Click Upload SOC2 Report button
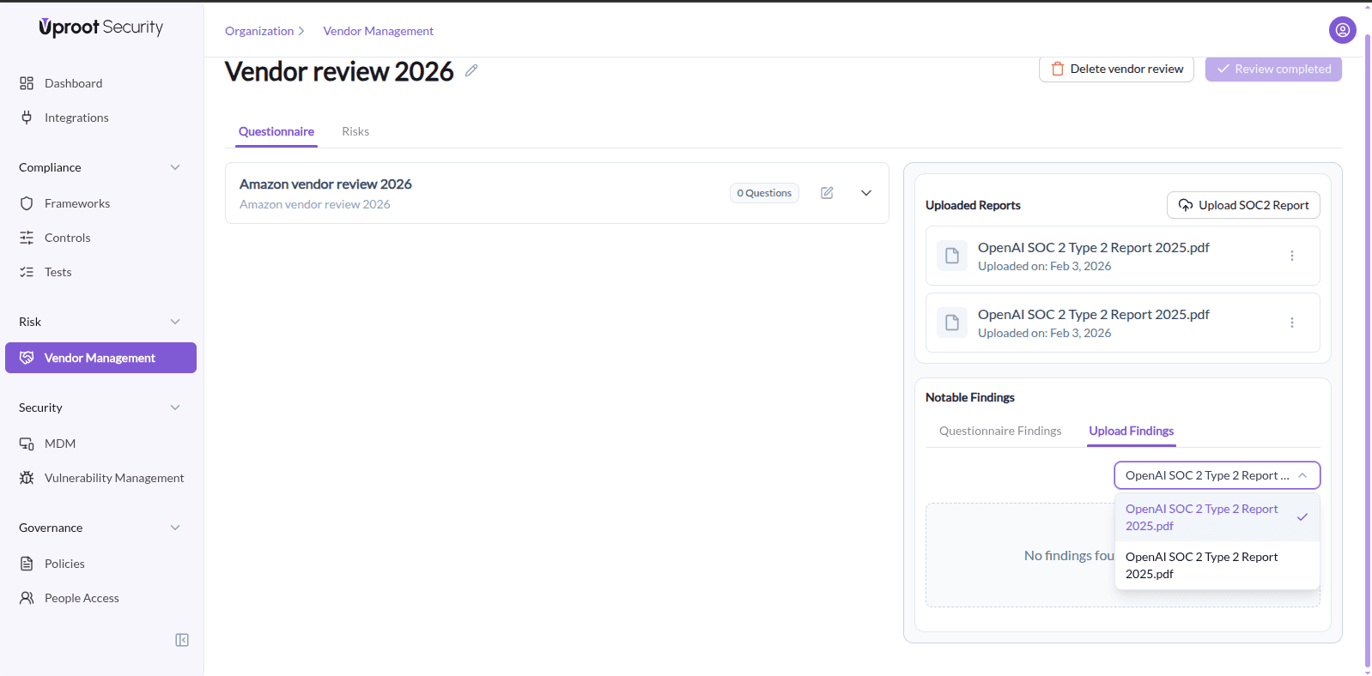 coord(1242,205)
